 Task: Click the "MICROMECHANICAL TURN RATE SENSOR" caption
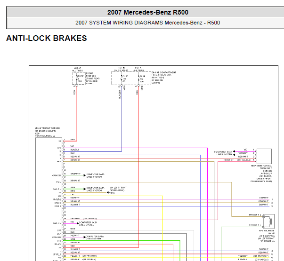(262, 168)
